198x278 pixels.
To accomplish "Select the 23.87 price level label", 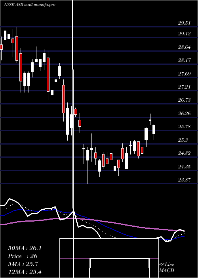I will coord(185,180).
